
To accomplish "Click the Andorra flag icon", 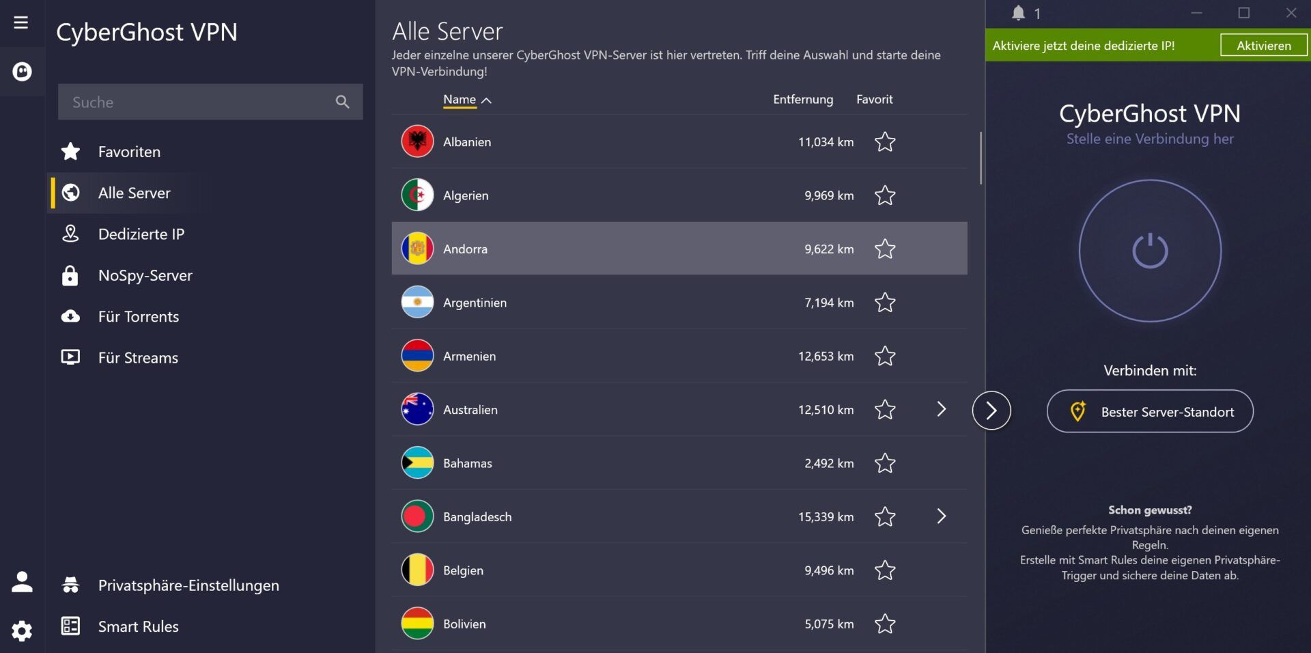I will click(x=417, y=249).
